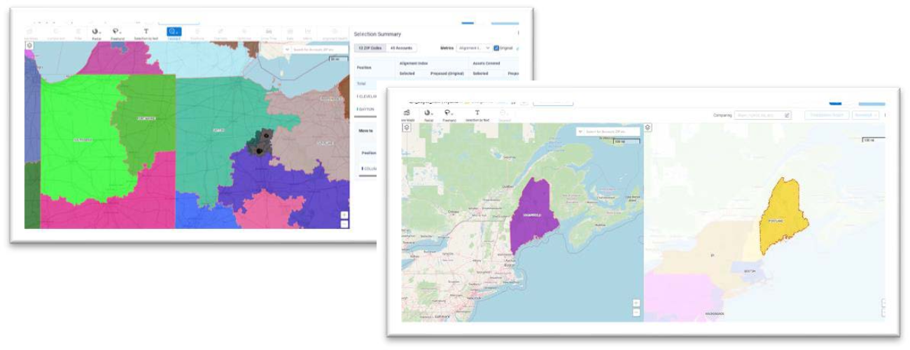Click Selection by Text in right window
The width and height of the screenshot is (910, 350).
tap(477, 115)
